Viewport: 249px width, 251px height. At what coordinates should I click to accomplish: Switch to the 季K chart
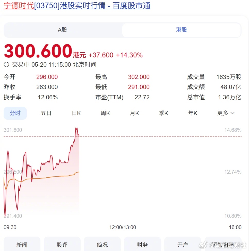pos(164,113)
